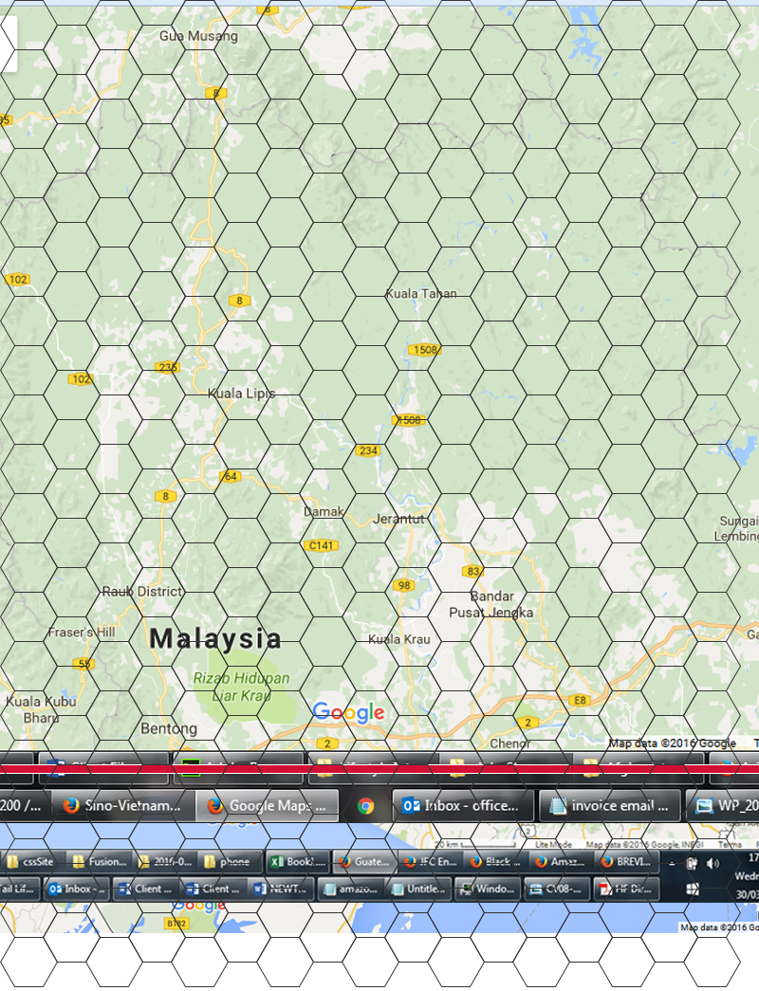Open the amazo notepad taskbar button

click(350, 889)
